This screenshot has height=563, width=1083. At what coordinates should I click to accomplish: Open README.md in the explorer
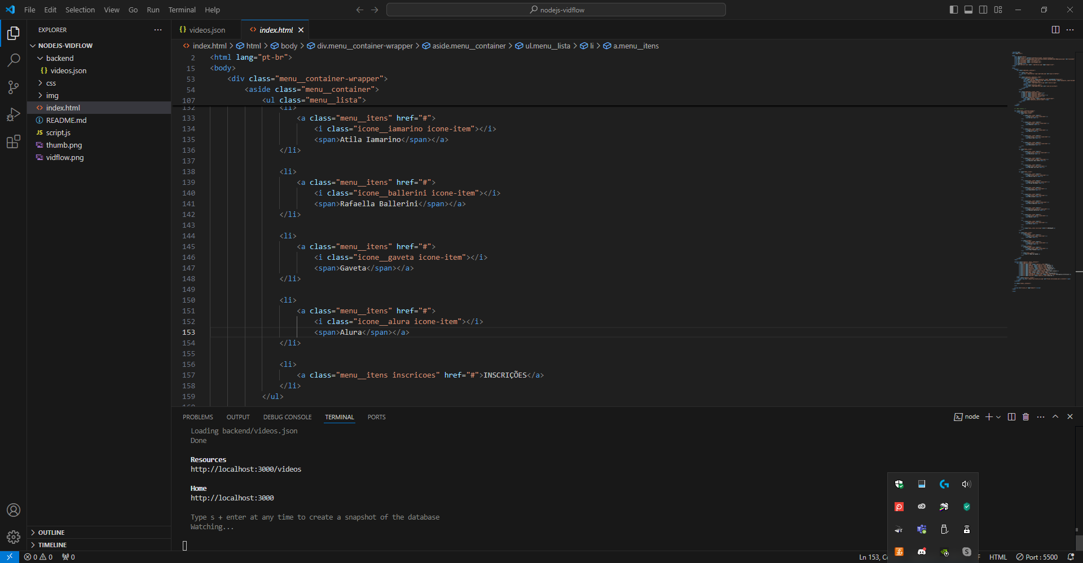click(x=99, y=120)
